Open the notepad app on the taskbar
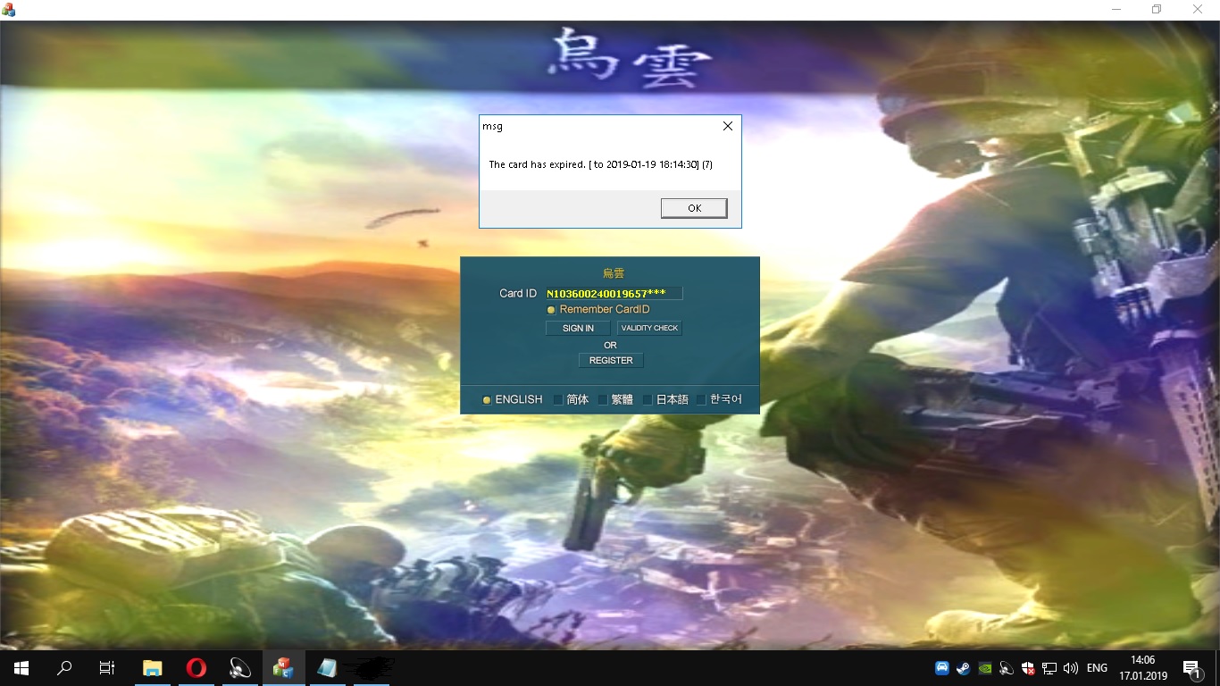 [327, 668]
